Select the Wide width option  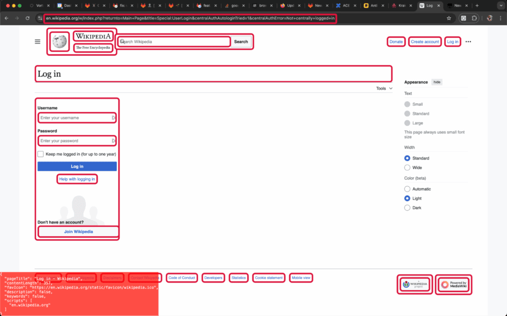[406, 167]
